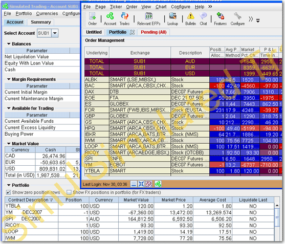Open Relevant EFPs tool

point(149,19)
